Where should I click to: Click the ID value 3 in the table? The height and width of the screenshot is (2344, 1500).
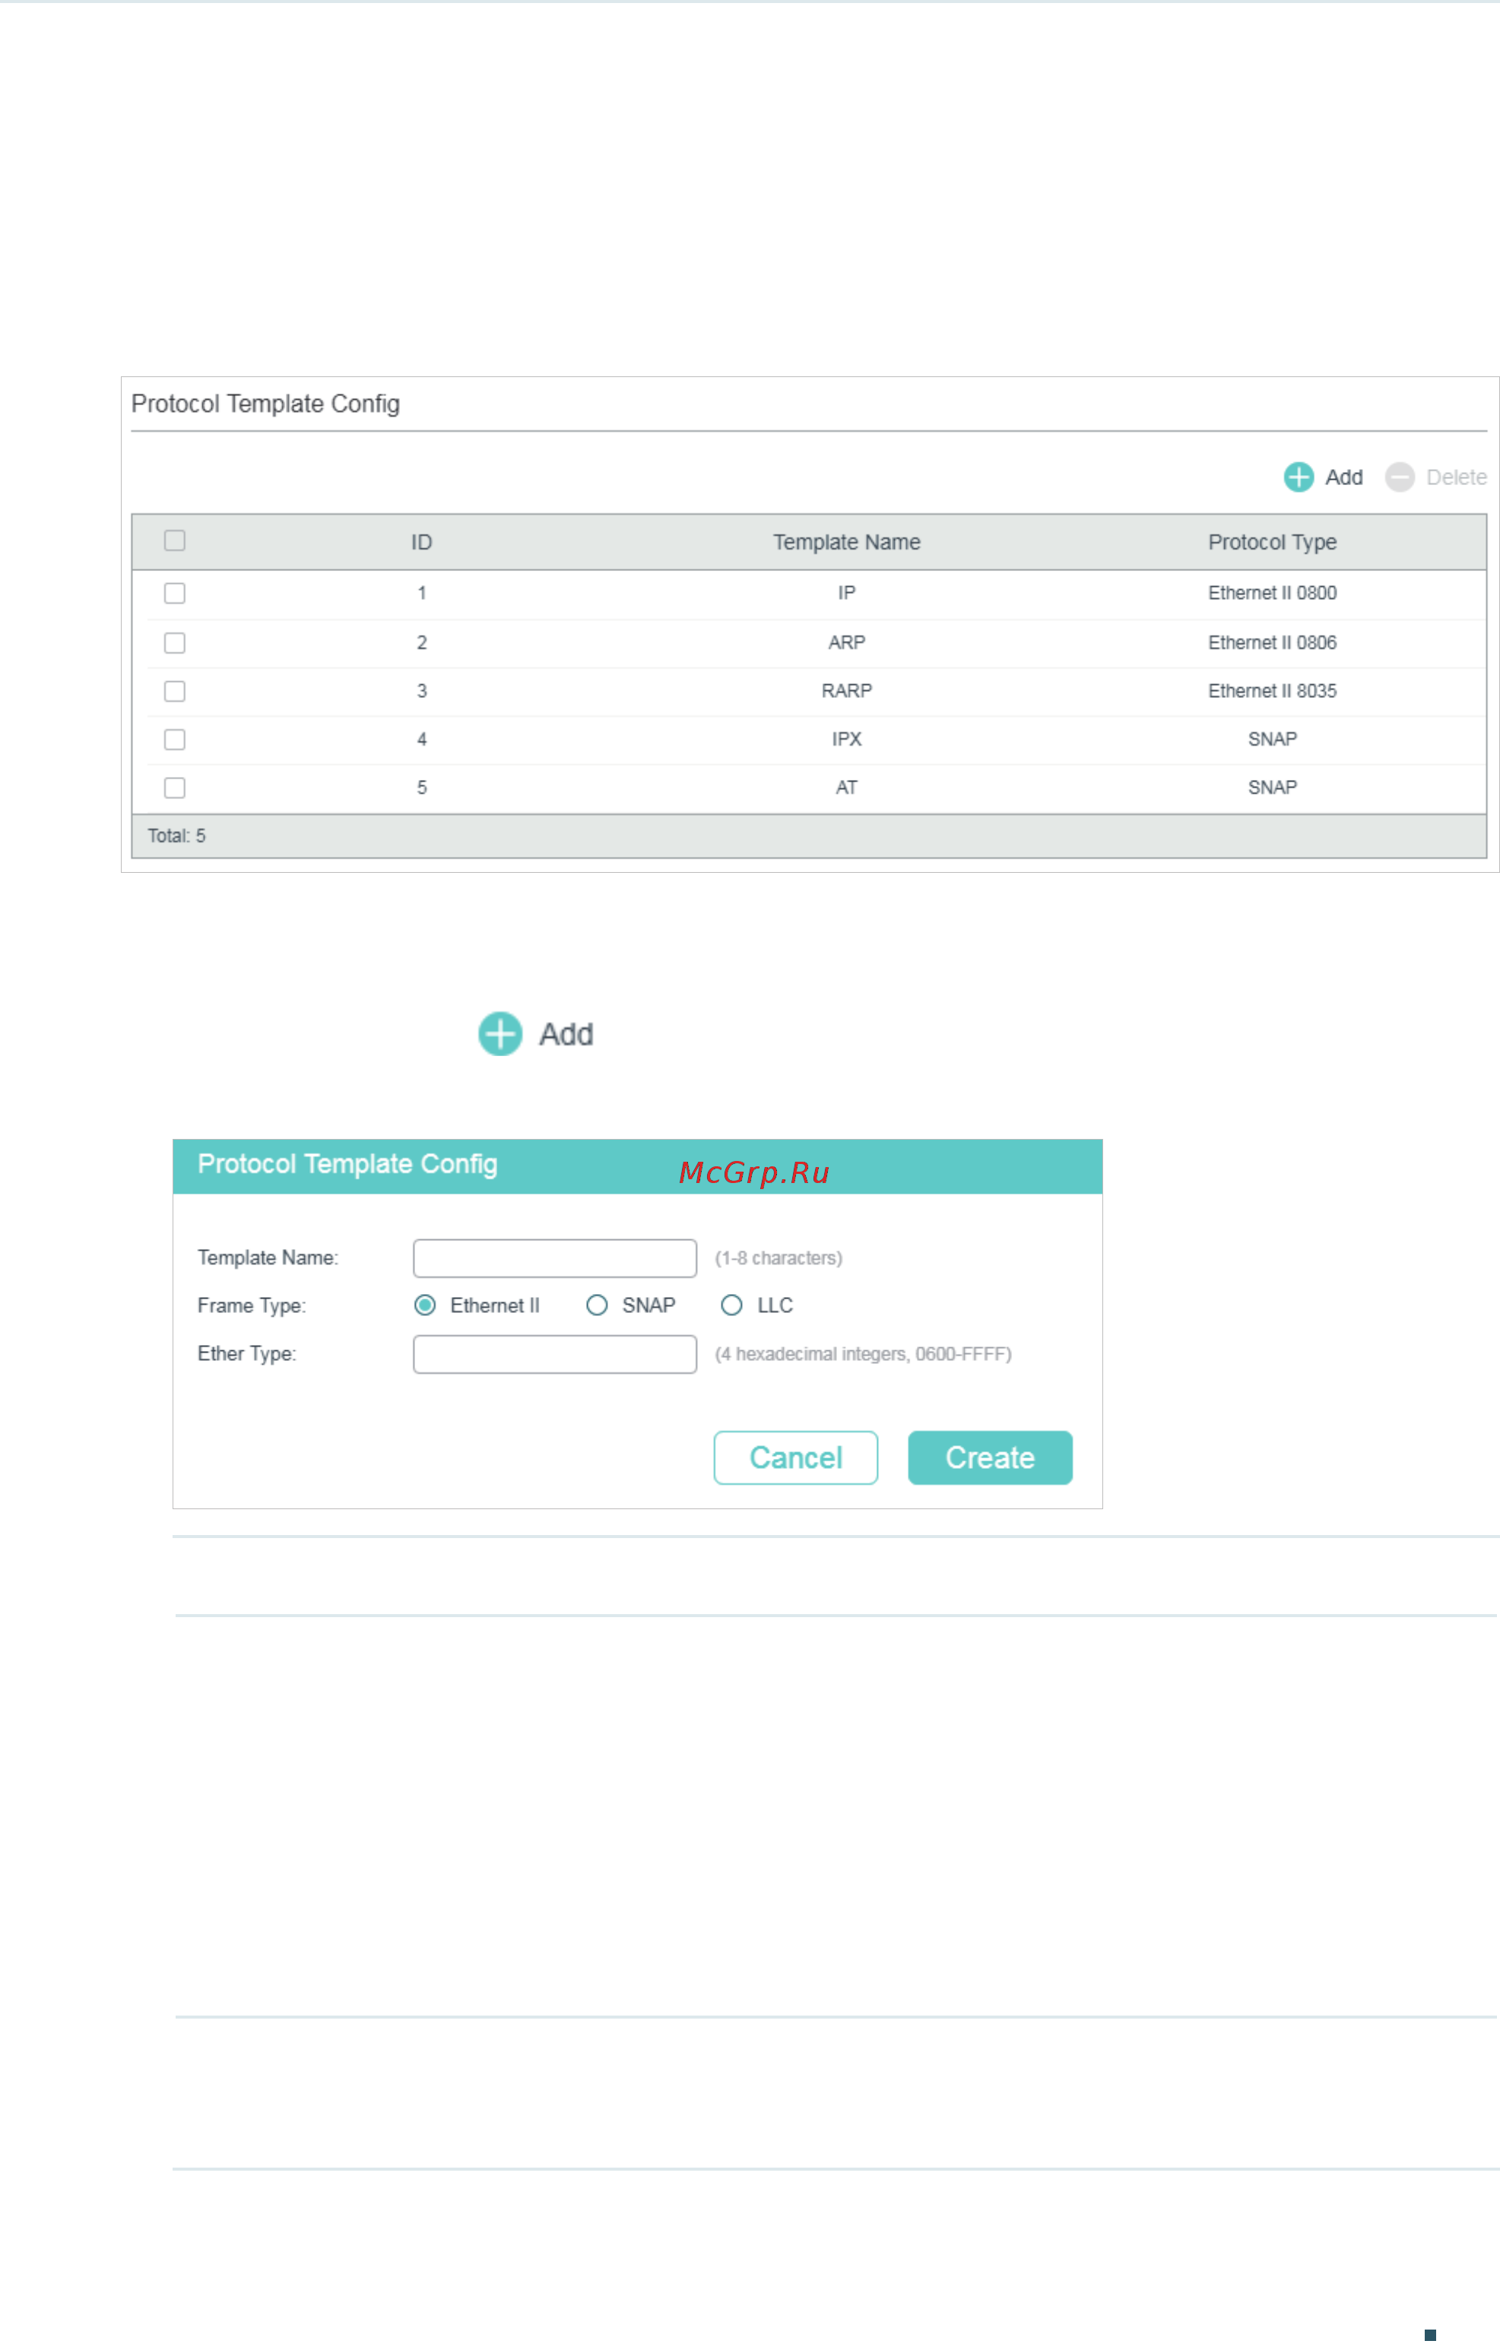coord(422,691)
